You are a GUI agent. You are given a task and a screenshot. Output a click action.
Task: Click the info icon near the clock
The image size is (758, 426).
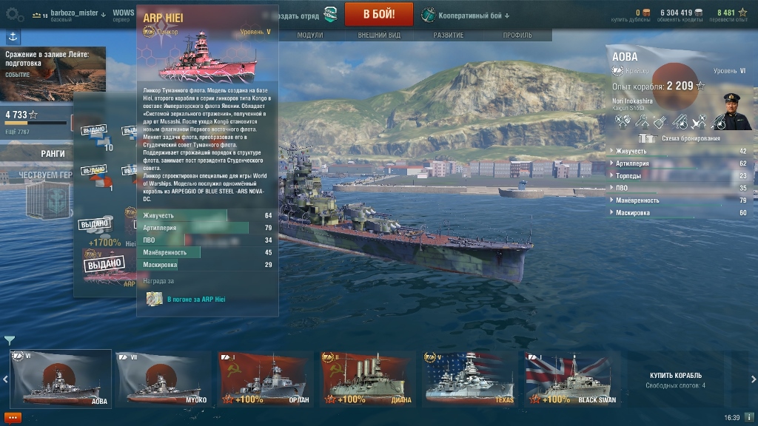pos(749,417)
